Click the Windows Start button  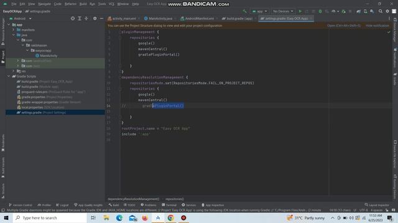(x=6, y=217)
